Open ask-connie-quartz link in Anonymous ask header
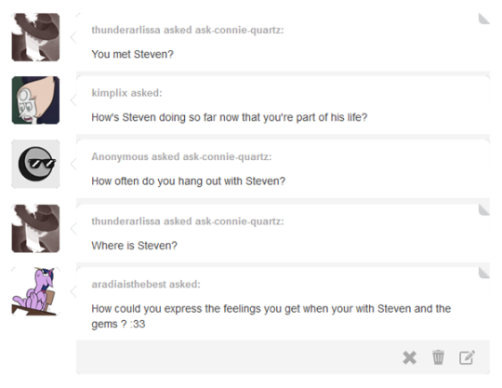502x388 pixels. click(x=226, y=156)
